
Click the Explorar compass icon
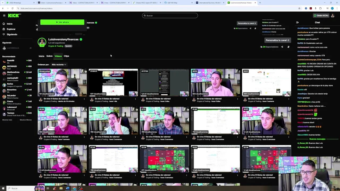(x=11, y=29)
